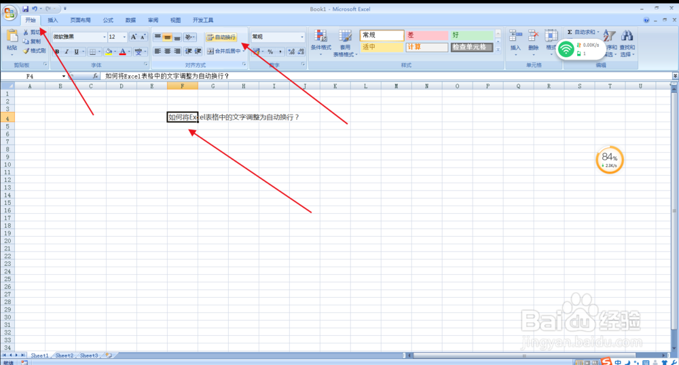This screenshot has width=679, height=365.
Task: Click AutoSum (自动求和)
Action: click(583, 32)
